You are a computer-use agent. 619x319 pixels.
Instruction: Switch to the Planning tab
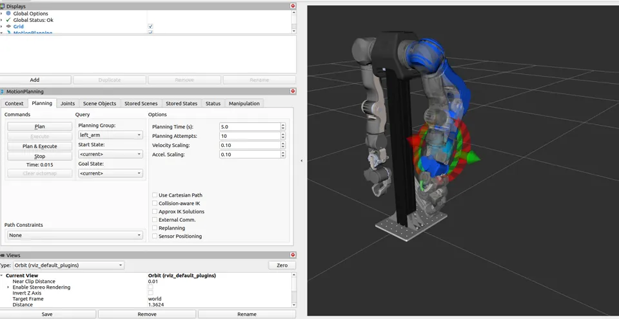click(42, 103)
